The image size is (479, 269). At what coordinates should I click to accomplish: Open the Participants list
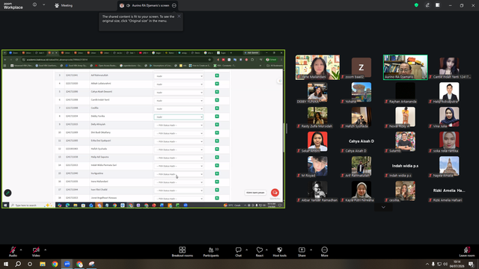point(211,252)
